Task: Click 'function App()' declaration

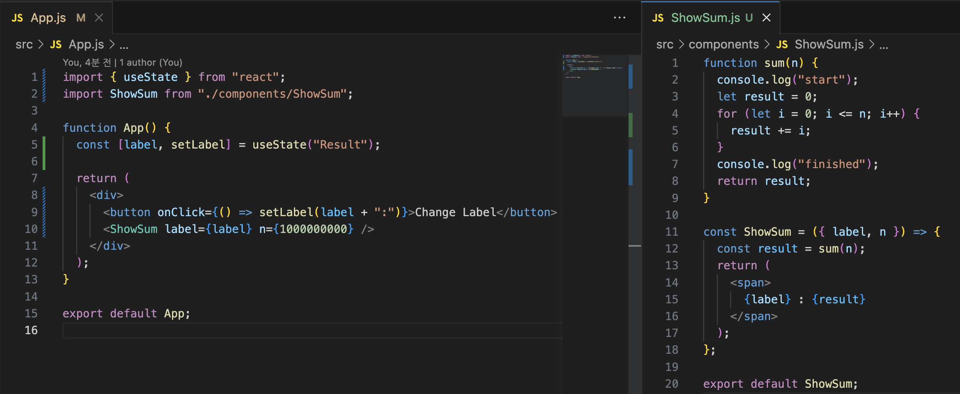Action: click(109, 128)
